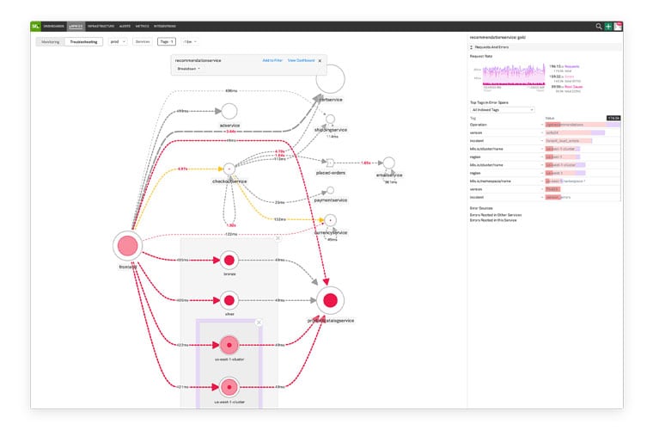Image resolution: width=653 pixels, height=430 pixels.
Task: Click the placed-orders square node
Action: (329, 162)
